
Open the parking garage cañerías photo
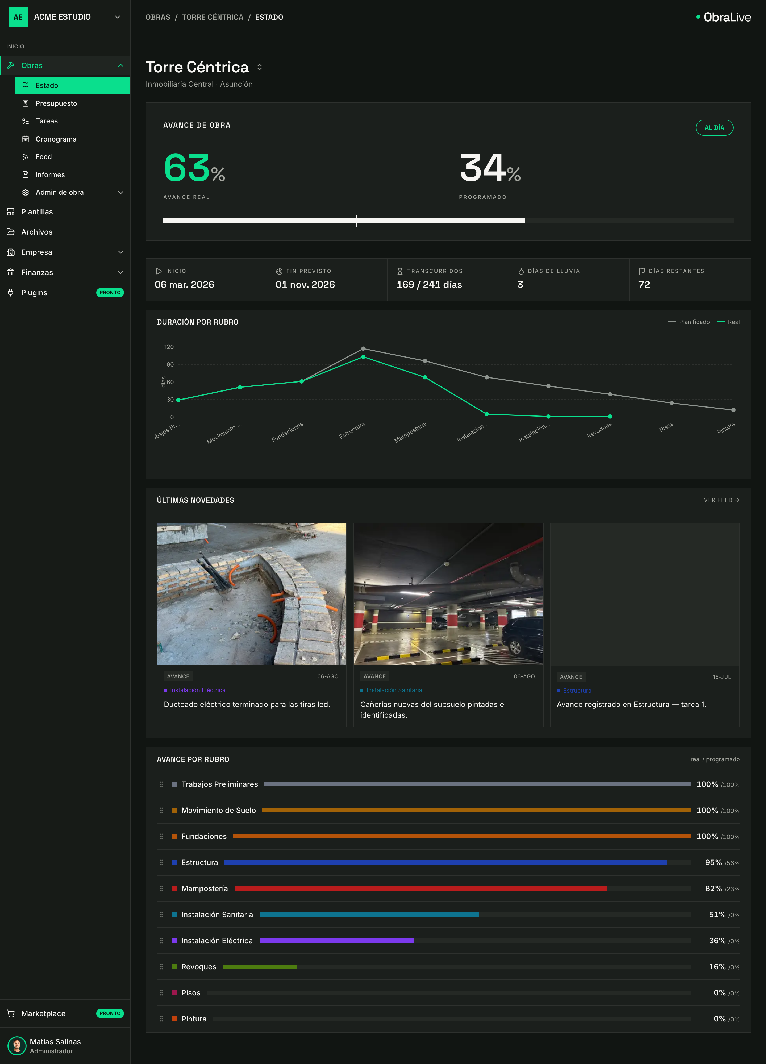[x=448, y=594]
